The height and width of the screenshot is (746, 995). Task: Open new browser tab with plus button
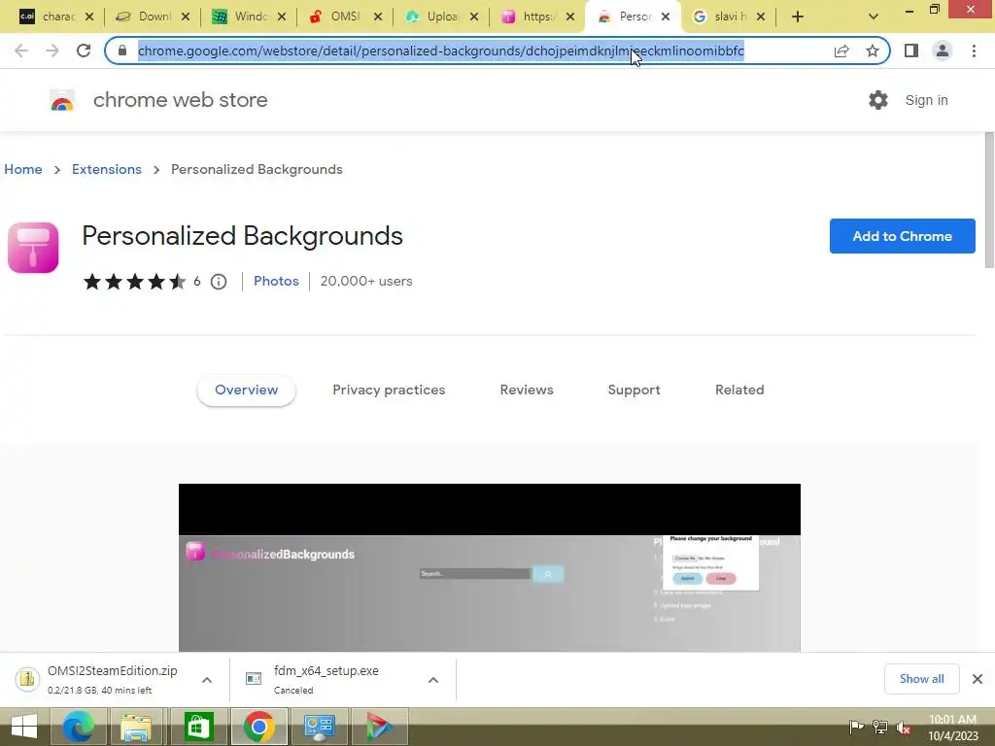point(798,17)
